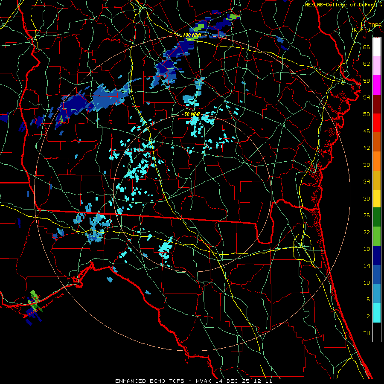Screen dimensions: 384x384
Task: Click the K FT units label
Action: (361, 29)
